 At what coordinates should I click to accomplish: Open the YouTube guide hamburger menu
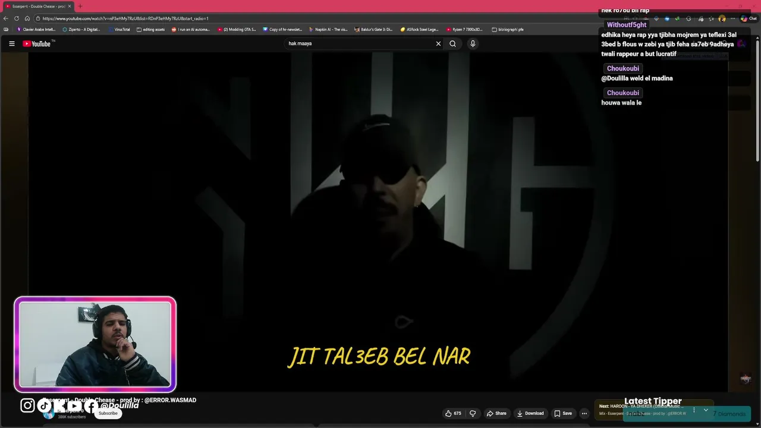point(11,43)
